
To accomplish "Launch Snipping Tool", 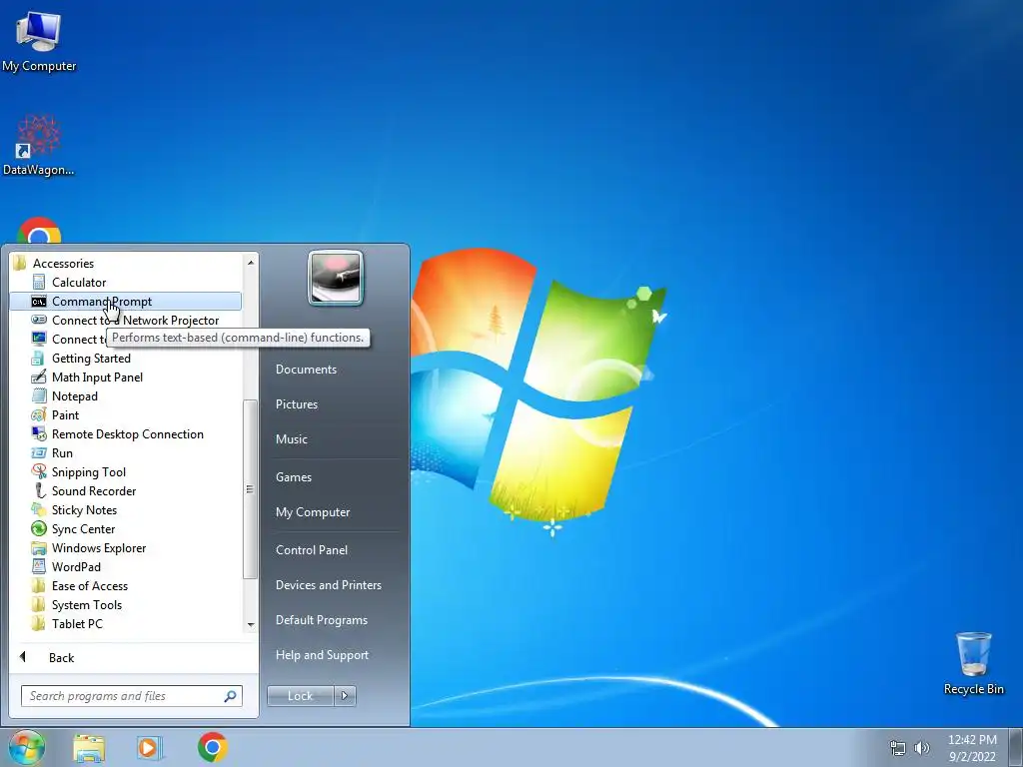I will (x=125, y=471).
